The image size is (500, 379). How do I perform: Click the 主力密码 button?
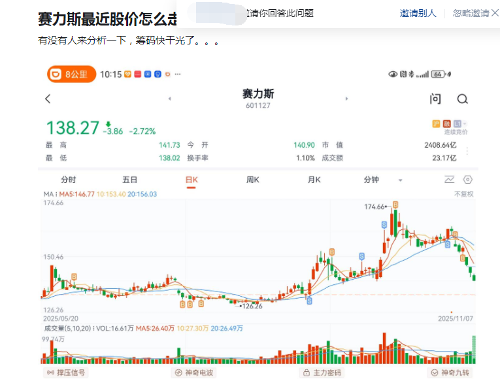(x=322, y=372)
